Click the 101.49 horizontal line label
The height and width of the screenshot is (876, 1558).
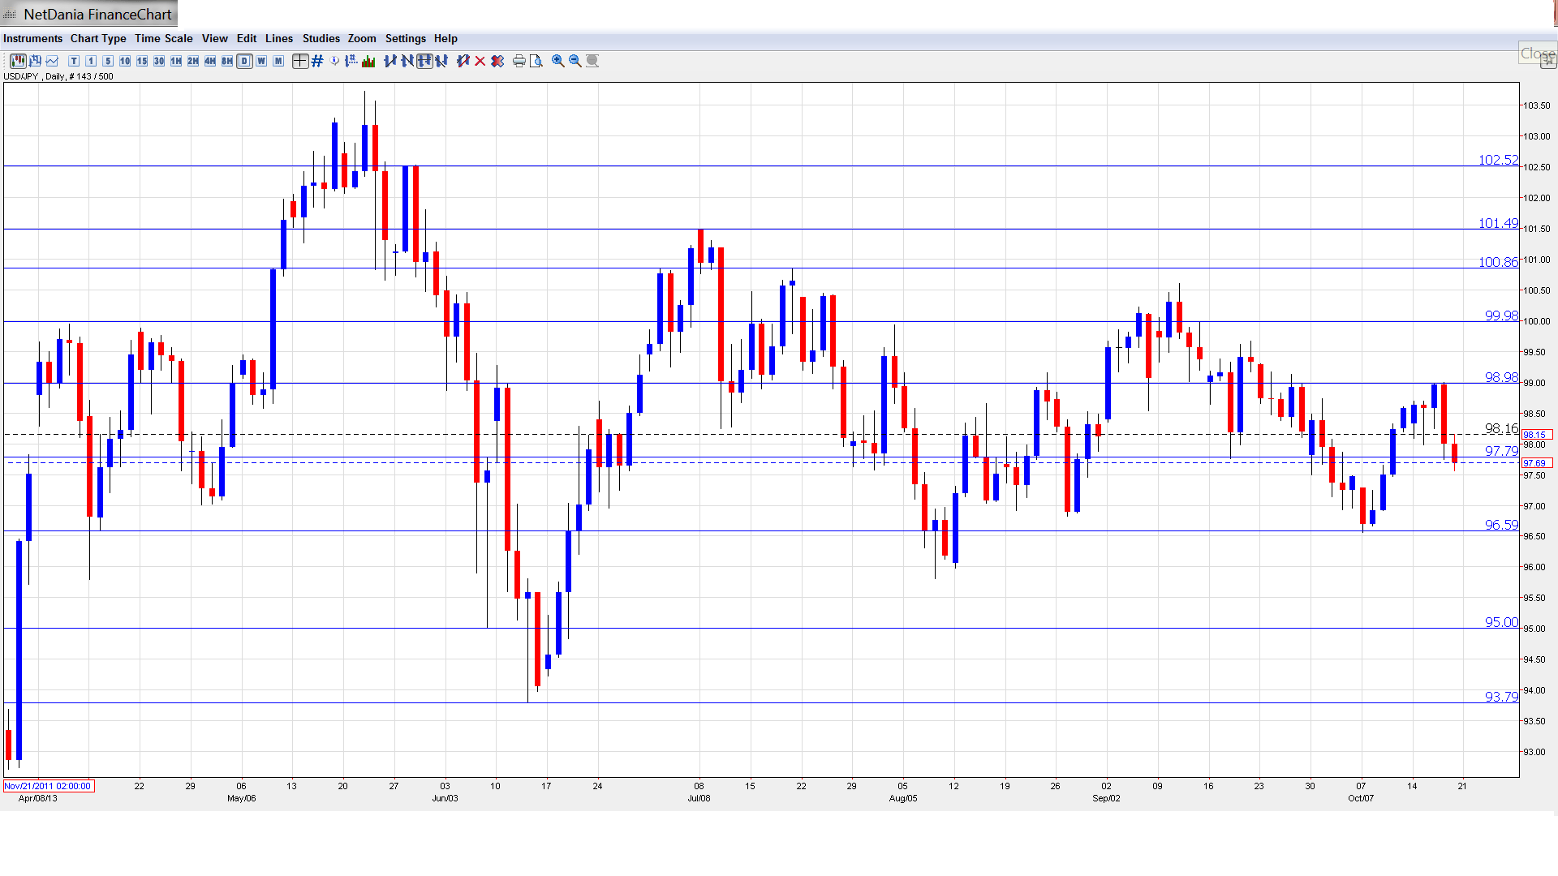(1498, 223)
